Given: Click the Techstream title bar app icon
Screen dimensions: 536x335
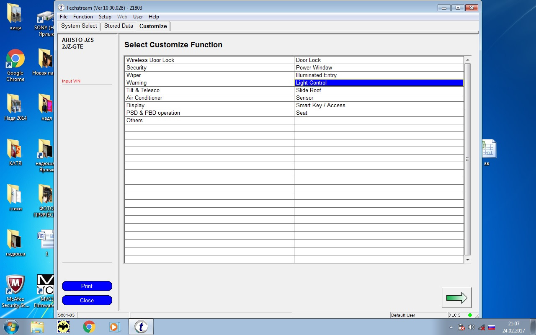Looking at the screenshot, I should coord(61,8).
